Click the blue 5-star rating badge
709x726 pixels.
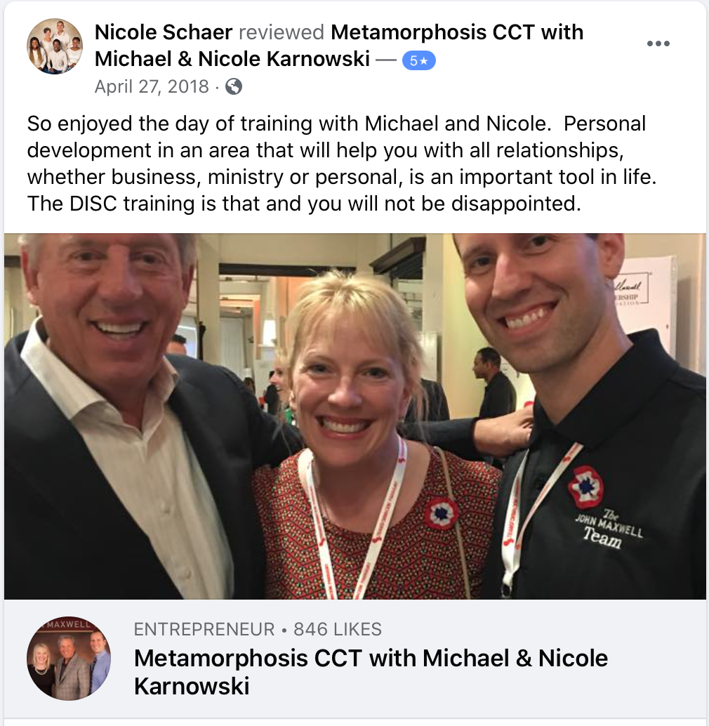click(x=419, y=60)
